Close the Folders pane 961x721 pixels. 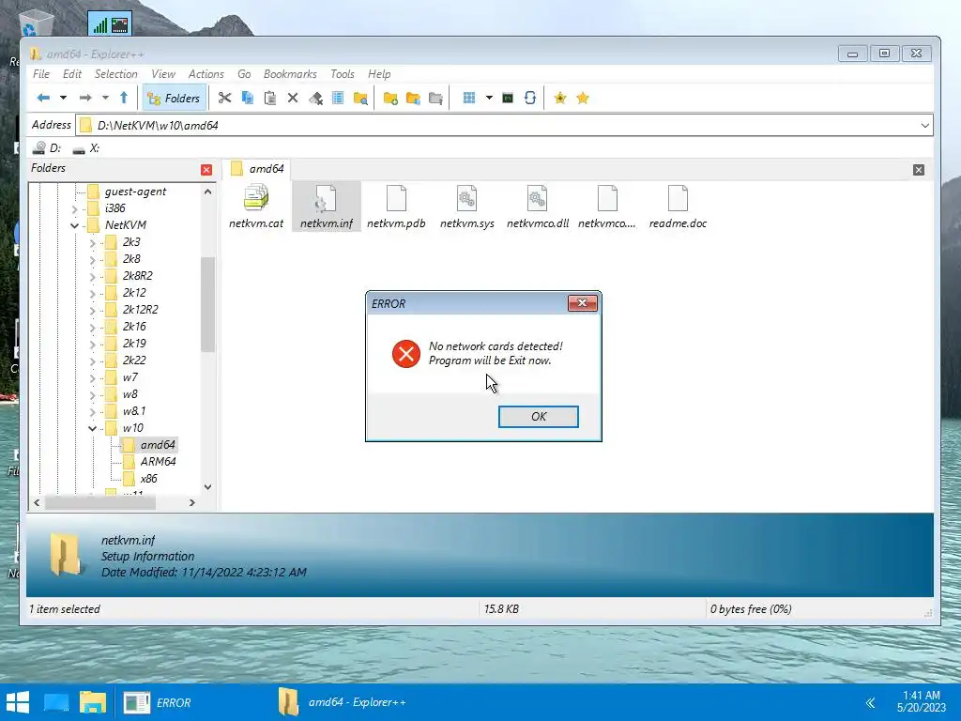point(206,170)
